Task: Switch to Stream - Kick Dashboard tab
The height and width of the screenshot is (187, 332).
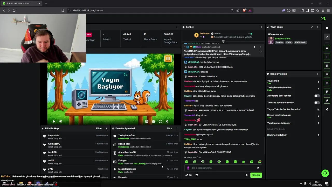Action: (x=22, y=3)
